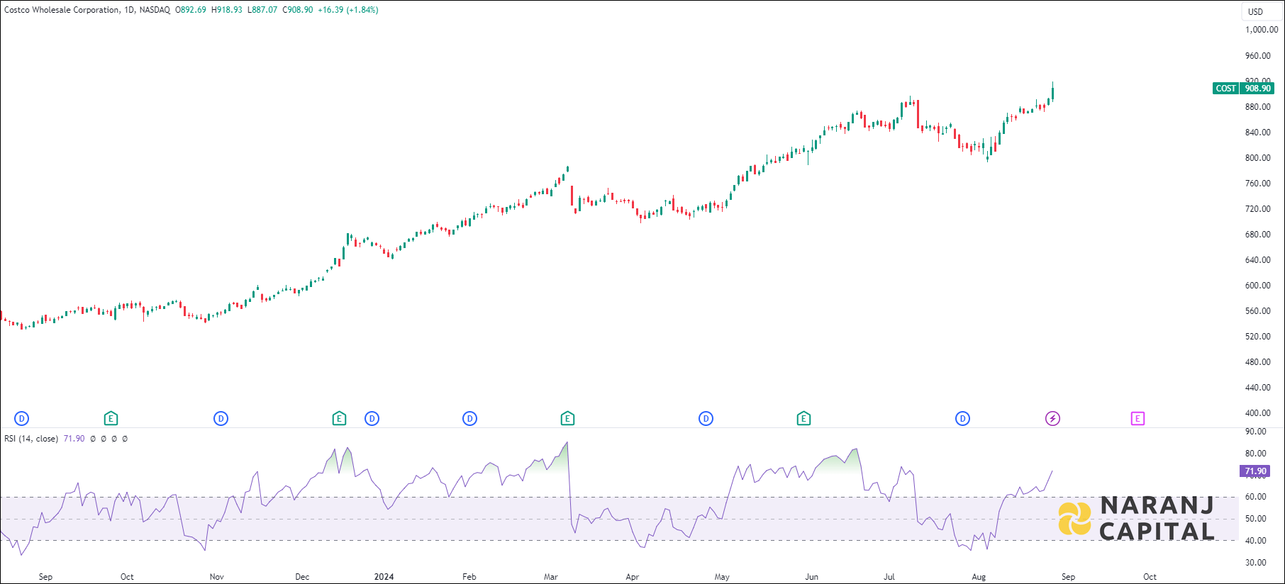
Task: Open the dividend marker just before 2024
Action: pos(372,419)
